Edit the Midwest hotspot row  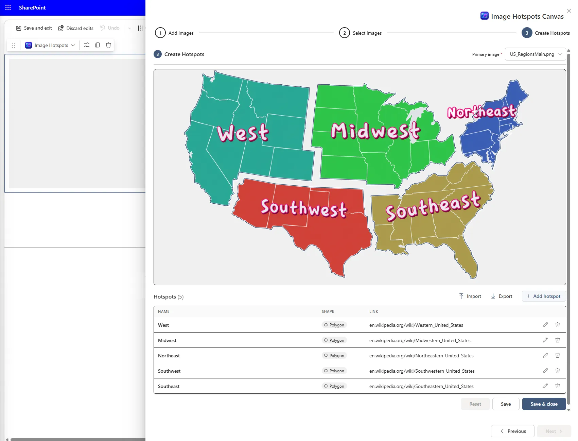(545, 340)
